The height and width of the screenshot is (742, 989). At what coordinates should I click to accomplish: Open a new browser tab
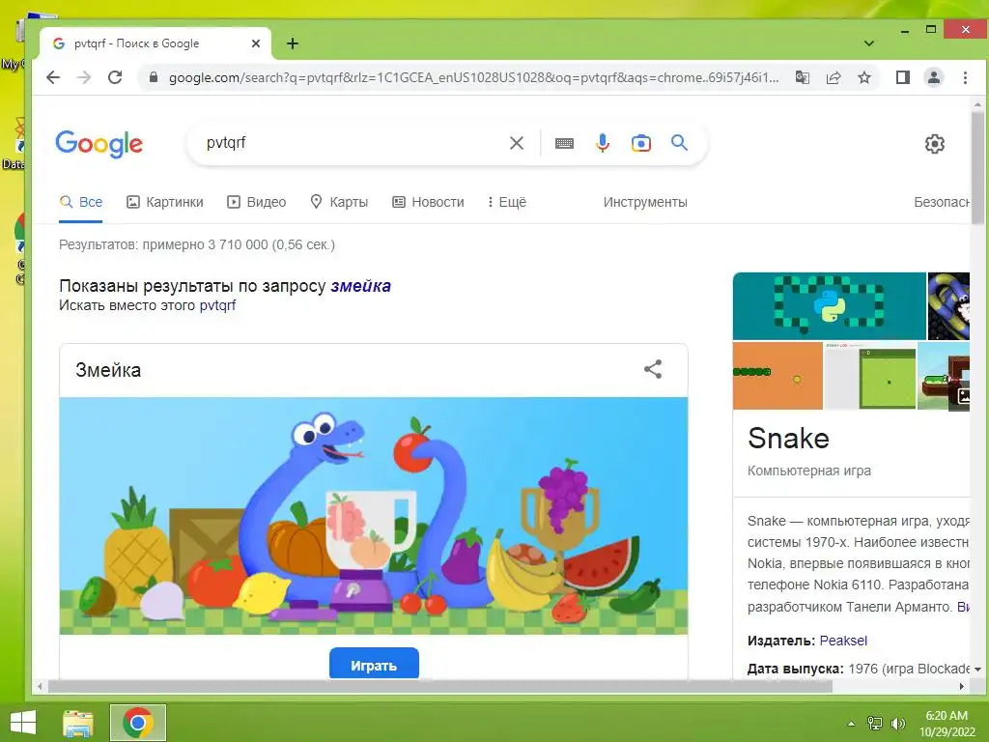click(292, 43)
